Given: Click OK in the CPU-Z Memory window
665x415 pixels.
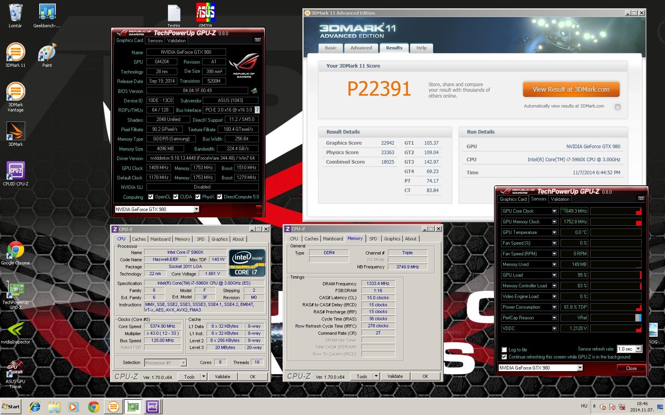Looking at the screenshot, I should point(425,377).
